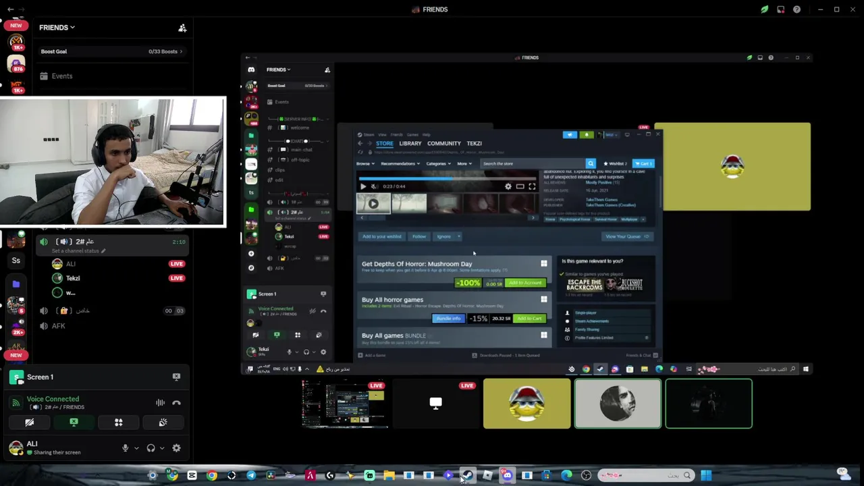The height and width of the screenshot is (486, 864).
Task: Open Discord inbox icon in title bar
Action: pos(780,9)
